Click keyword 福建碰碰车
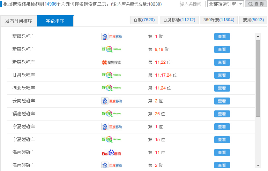Viewport: 268px width, 171px height. point(24,114)
